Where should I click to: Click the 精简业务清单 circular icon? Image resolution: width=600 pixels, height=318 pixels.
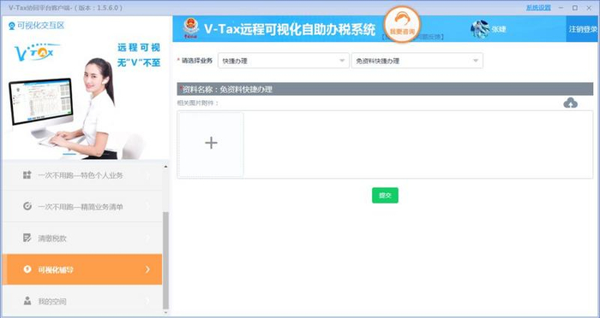click(x=27, y=206)
